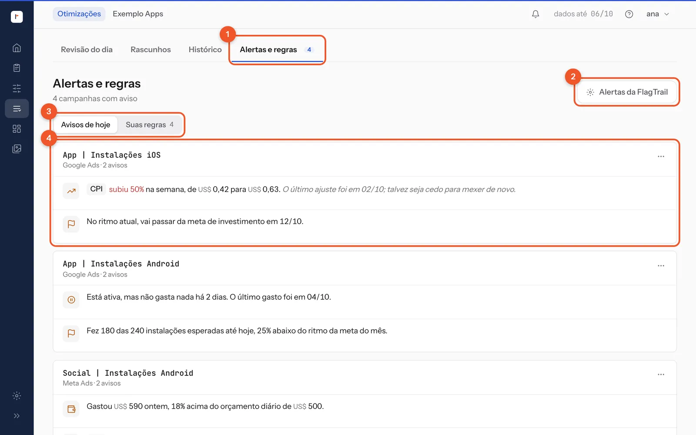
Task: Click flag icon on 180 of 240 installs alert
Action: click(71, 333)
